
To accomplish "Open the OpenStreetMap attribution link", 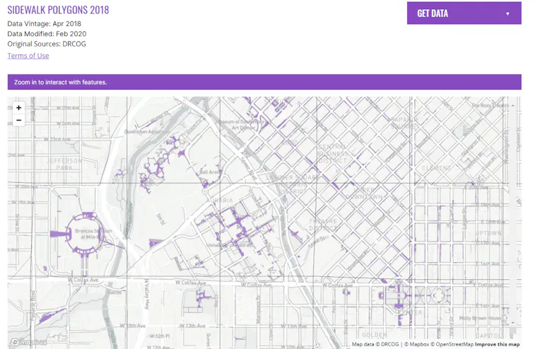I will [x=452, y=344].
